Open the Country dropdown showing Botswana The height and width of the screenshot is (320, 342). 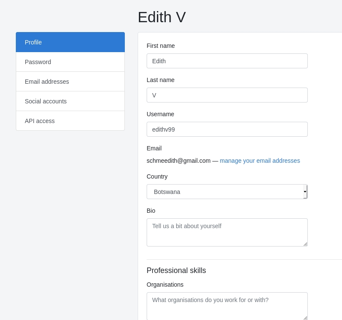tap(224, 192)
